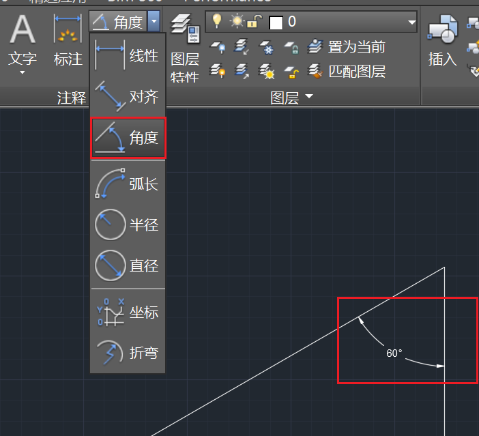This screenshot has width=479, height=436.
Task: Expand the 图层 panel arrow
Action: [309, 97]
